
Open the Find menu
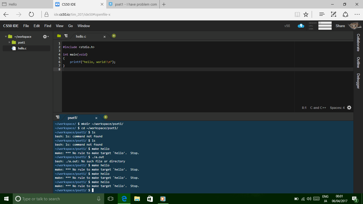(48, 26)
